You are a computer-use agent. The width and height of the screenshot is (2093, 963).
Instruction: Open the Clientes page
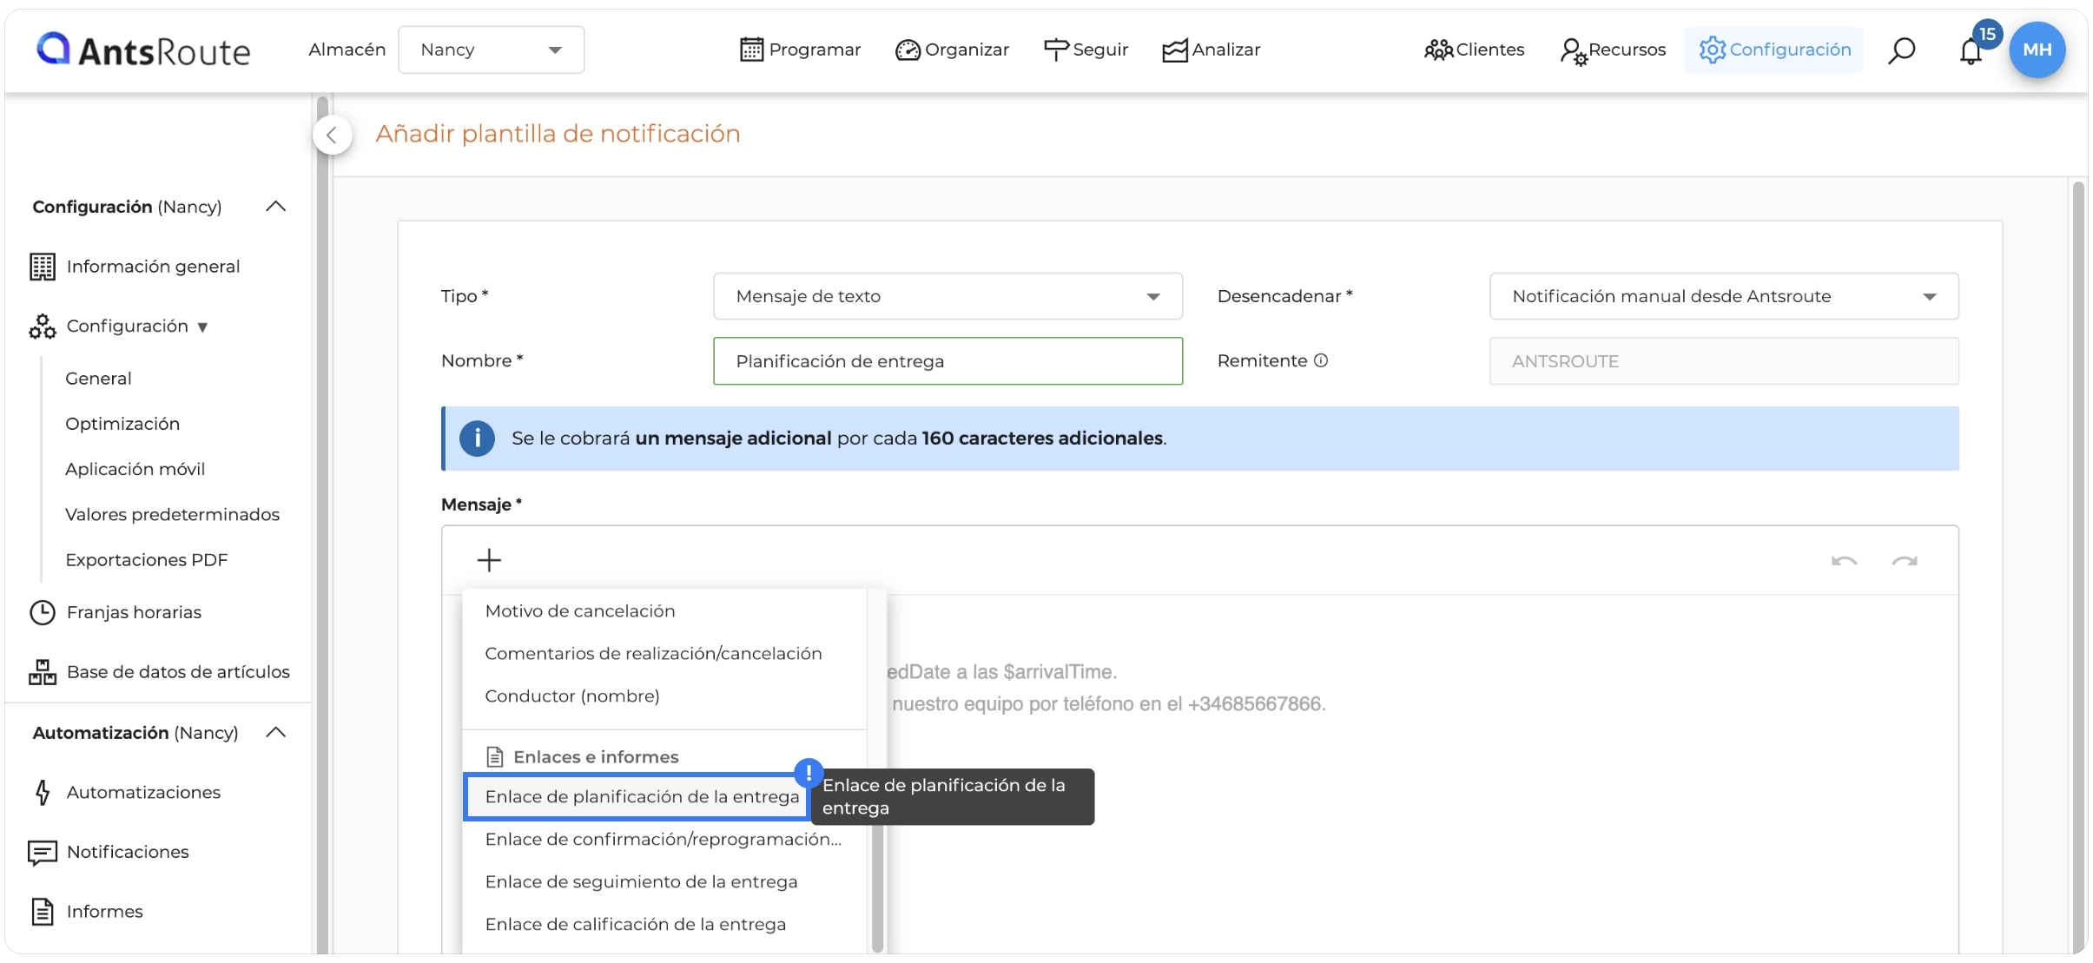[1474, 49]
